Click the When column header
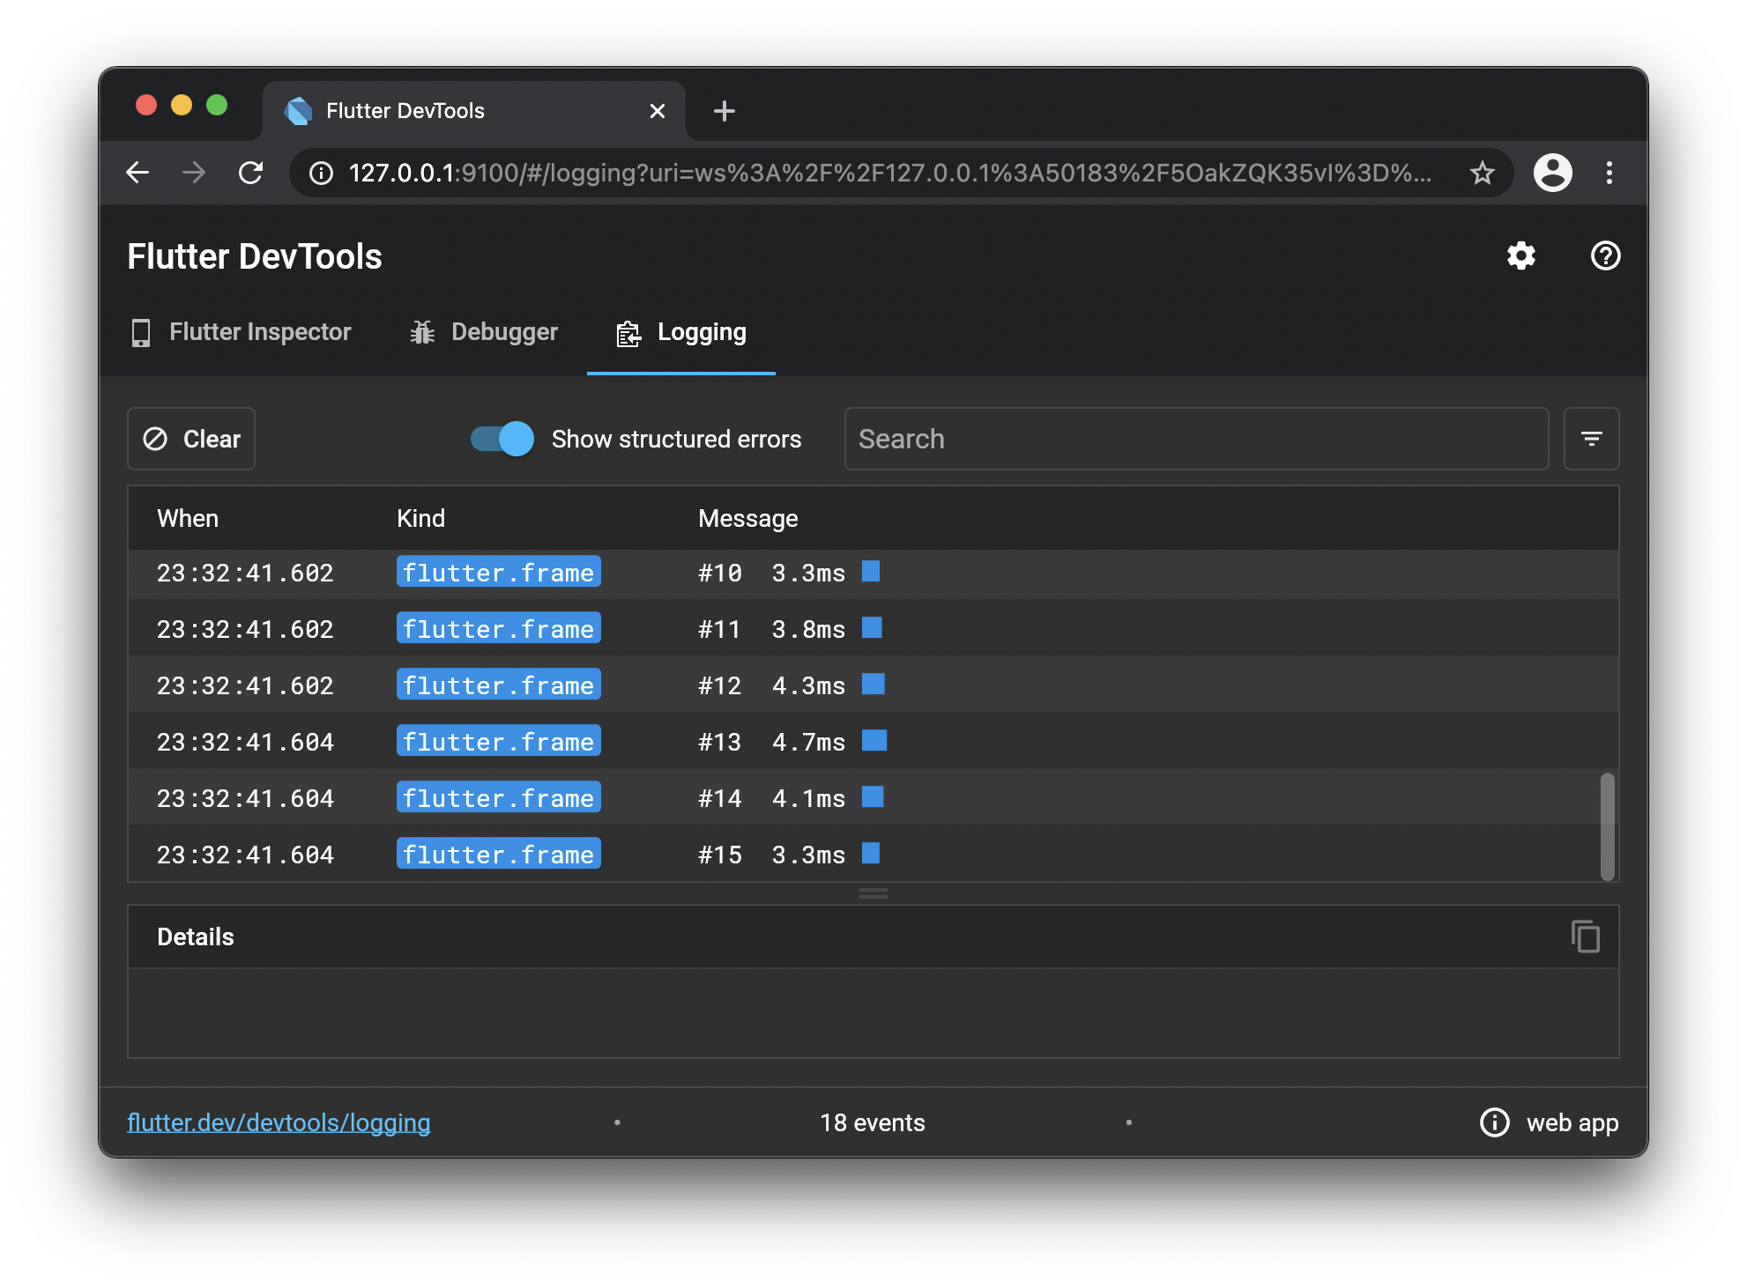Image resolution: width=1747 pixels, height=1288 pixels. [x=188, y=518]
